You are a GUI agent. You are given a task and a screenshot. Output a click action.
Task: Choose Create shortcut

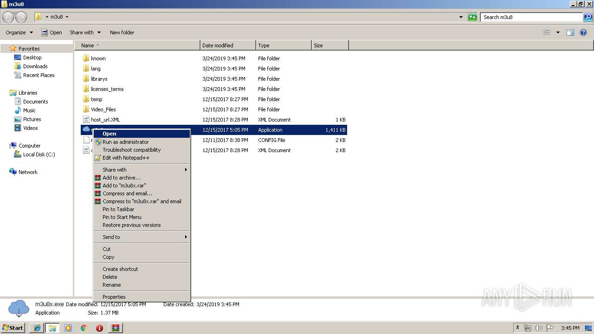coord(142,269)
